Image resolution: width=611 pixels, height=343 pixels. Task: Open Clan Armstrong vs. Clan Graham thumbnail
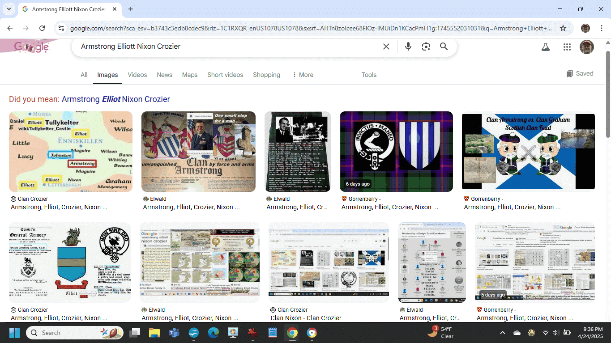click(x=528, y=152)
